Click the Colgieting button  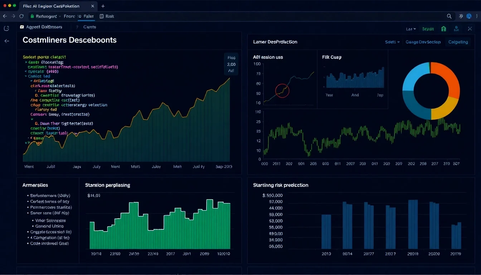(x=458, y=42)
